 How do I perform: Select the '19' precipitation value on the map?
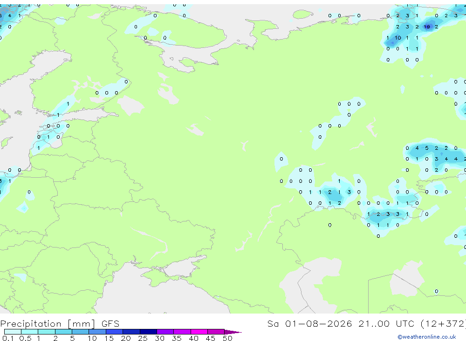coord(427,27)
